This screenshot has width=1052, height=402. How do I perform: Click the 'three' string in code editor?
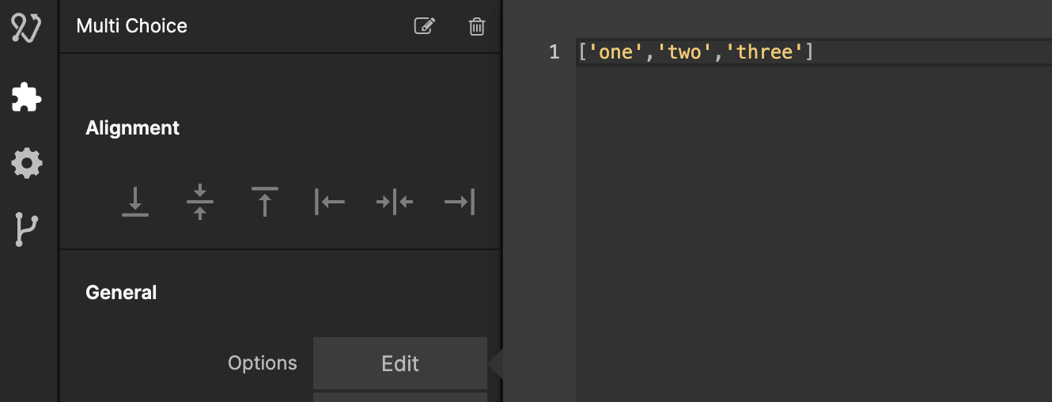[765, 53]
